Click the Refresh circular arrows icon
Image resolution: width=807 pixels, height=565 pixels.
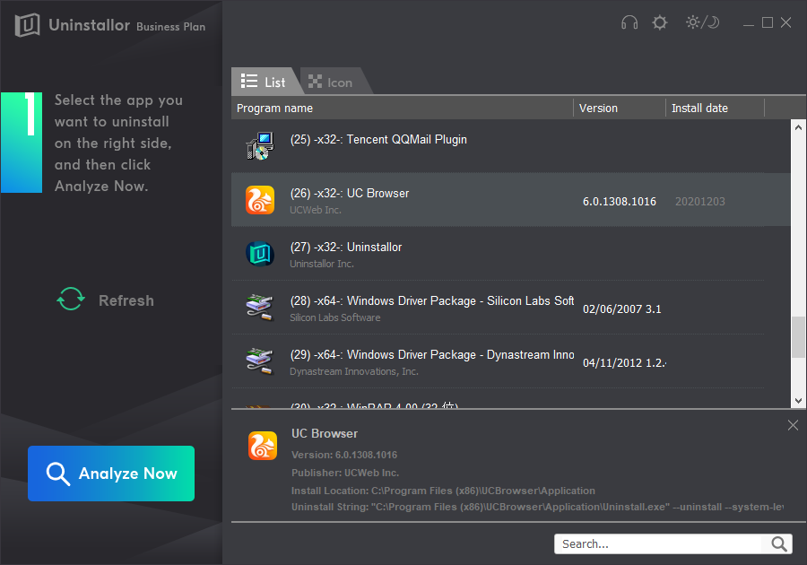point(71,299)
